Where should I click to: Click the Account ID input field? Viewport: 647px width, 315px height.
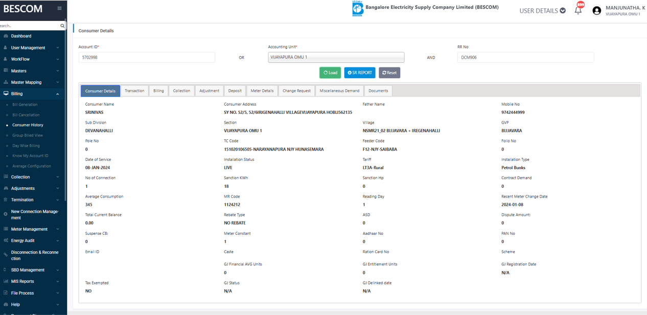pyautogui.click(x=147, y=57)
